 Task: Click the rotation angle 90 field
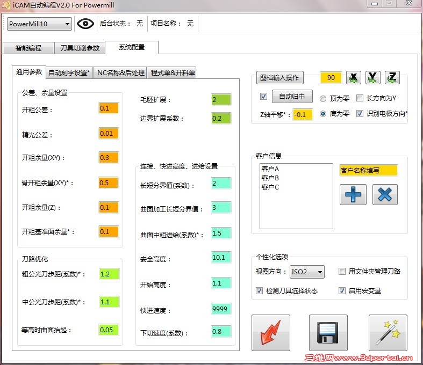click(331, 78)
